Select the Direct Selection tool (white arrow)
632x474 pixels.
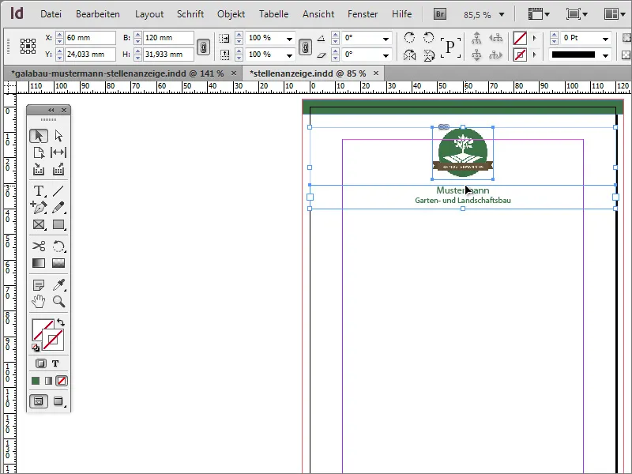point(58,136)
